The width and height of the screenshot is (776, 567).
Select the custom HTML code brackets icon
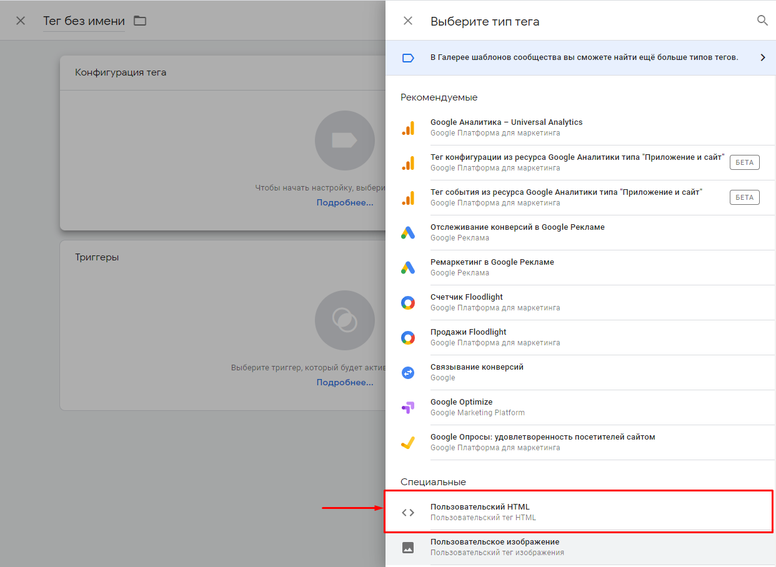(x=408, y=512)
